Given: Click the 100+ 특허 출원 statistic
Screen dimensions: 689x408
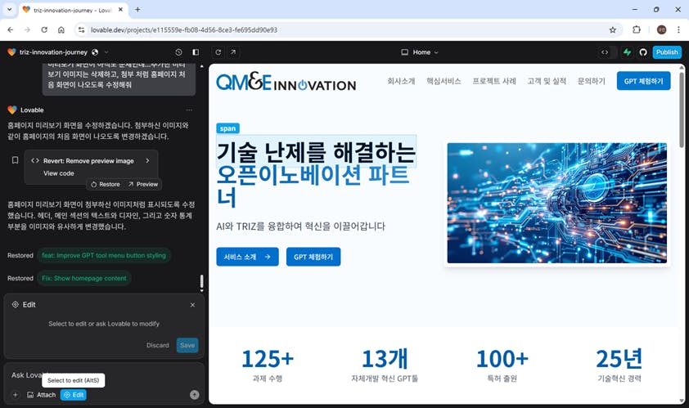Looking at the screenshot, I should (502, 365).
